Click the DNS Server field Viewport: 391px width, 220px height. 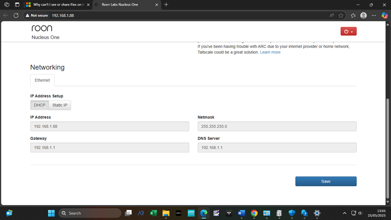[277, 148]
